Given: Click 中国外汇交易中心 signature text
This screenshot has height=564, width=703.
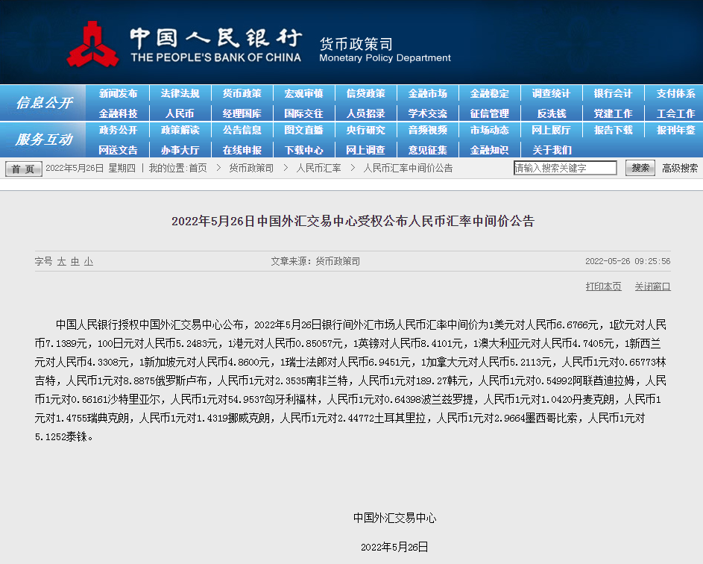Looking at the screenshot, I should pos(394,518).
